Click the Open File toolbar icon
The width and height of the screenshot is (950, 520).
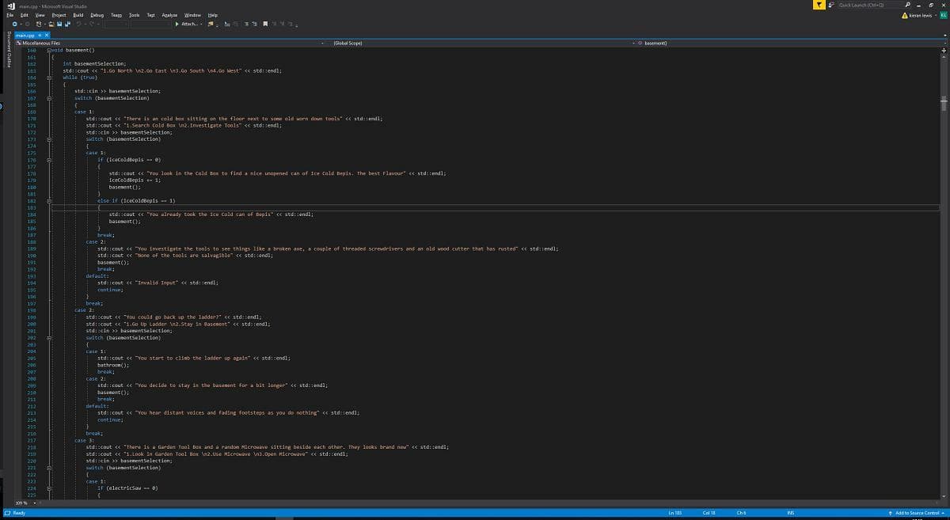tap(51, 24)
